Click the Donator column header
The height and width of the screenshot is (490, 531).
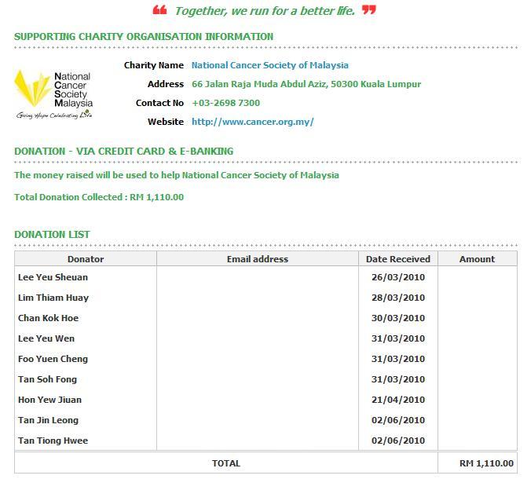click(x=86, y=259)
